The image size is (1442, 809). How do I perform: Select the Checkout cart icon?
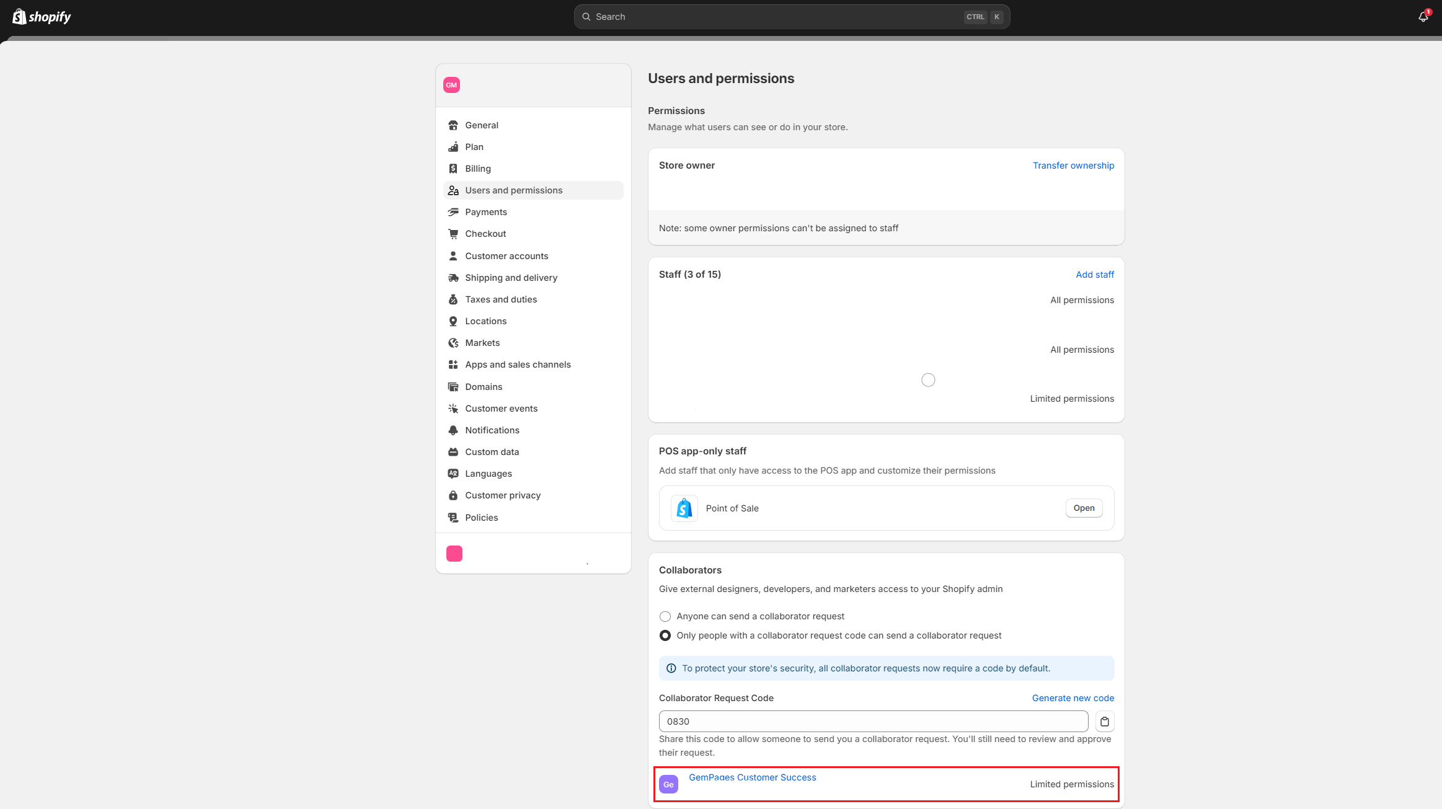[454, 233]
